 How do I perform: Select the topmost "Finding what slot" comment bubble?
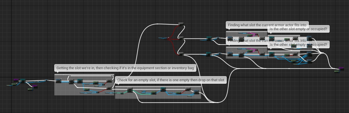tap(267, 25)
